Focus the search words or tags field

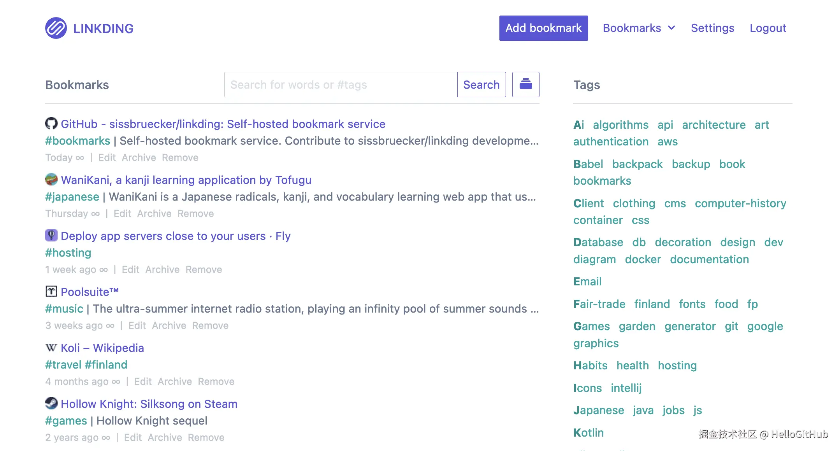tap(341, 84)
